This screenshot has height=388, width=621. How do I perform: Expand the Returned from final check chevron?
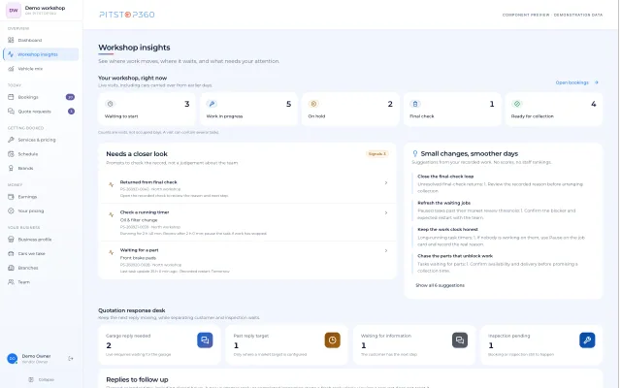click(x=386, y=183)
